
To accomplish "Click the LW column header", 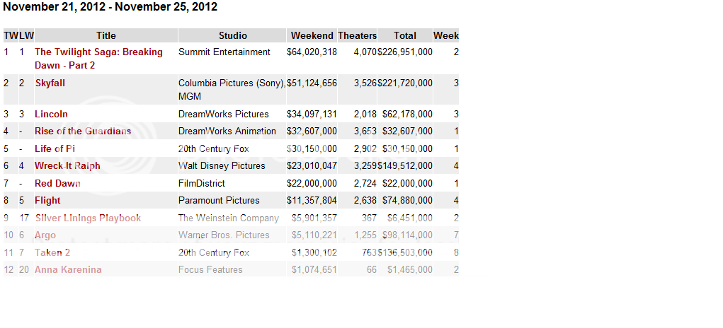I will 26,35.
